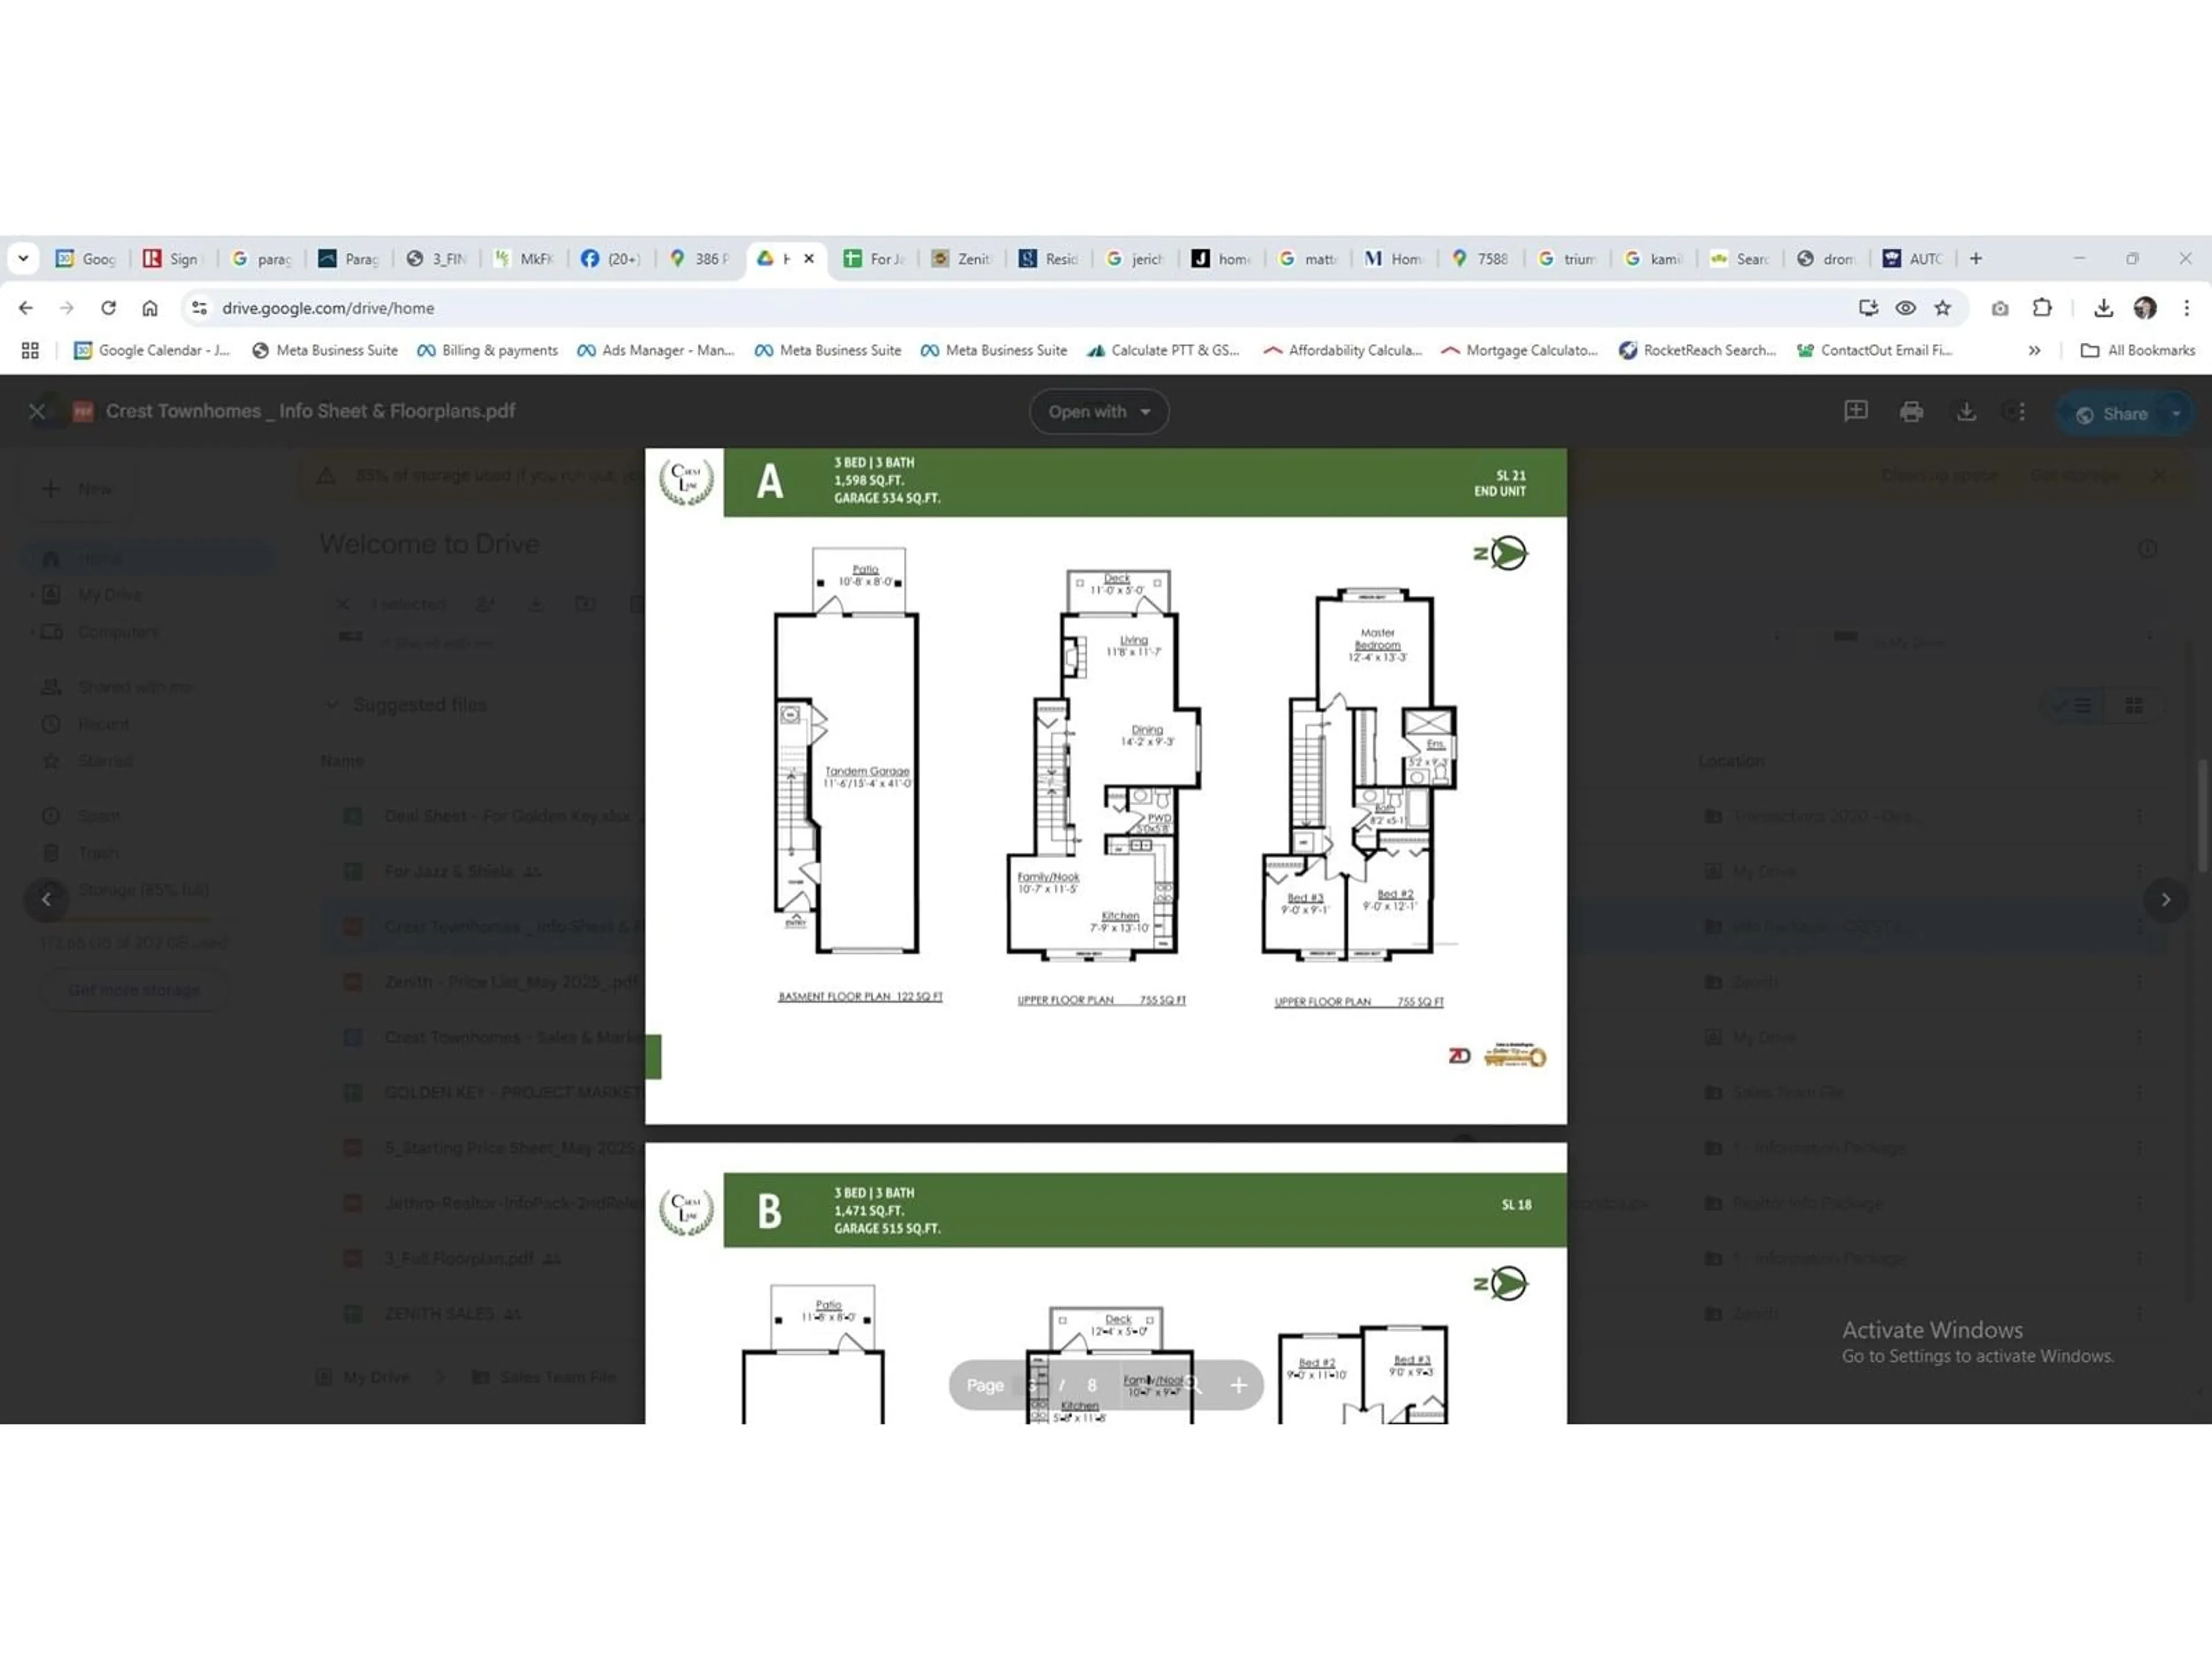Click the Floor Plan A page in the preview
The height and width of the screenshot is (1659, 2212).
point(1105,786)
